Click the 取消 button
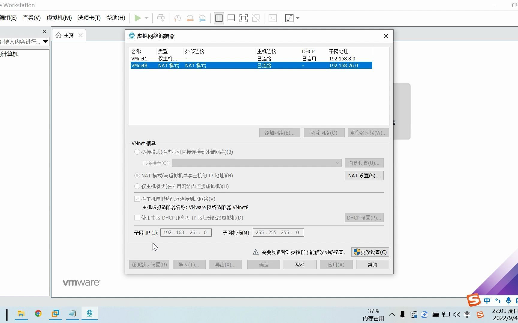518x323 pixels. coord(300,265)
